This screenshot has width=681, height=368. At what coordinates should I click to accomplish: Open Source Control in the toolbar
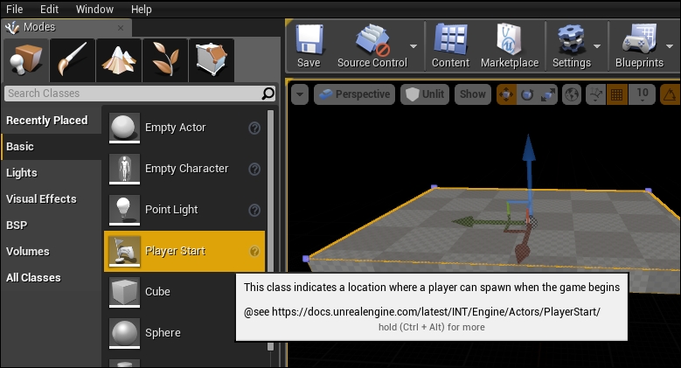pyautogui.click(x=372, y=46)
